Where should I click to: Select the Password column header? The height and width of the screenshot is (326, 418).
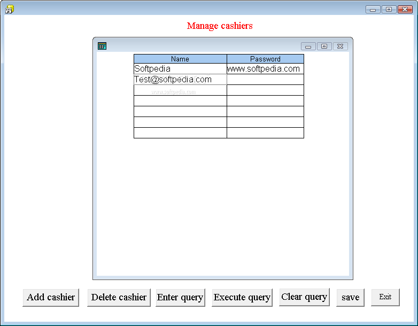pos(265,59)
